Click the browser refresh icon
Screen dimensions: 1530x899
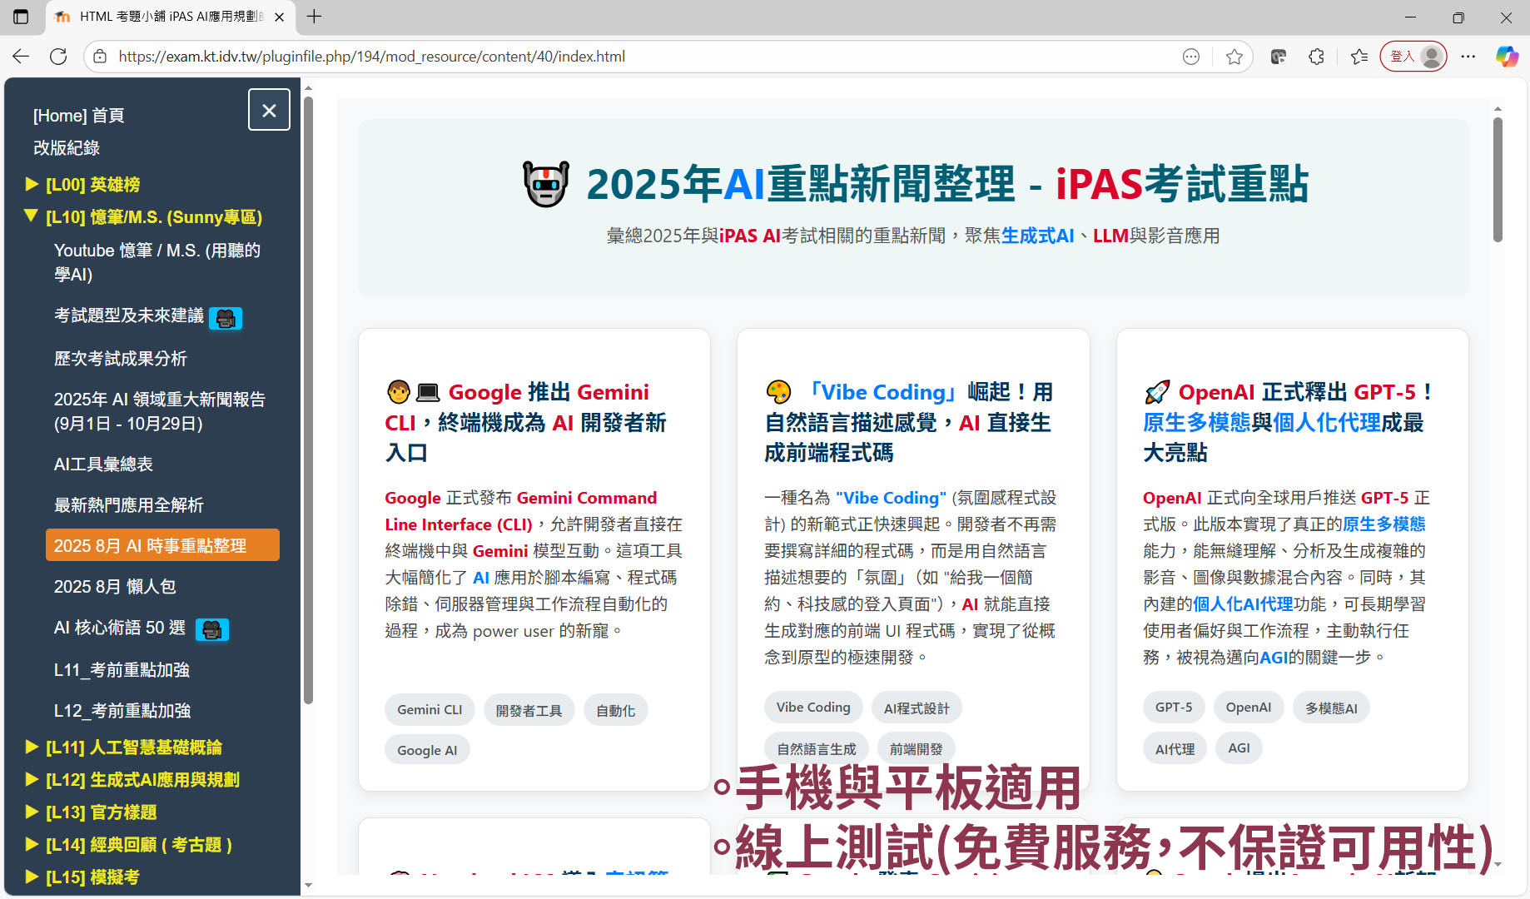pos(58,57)
